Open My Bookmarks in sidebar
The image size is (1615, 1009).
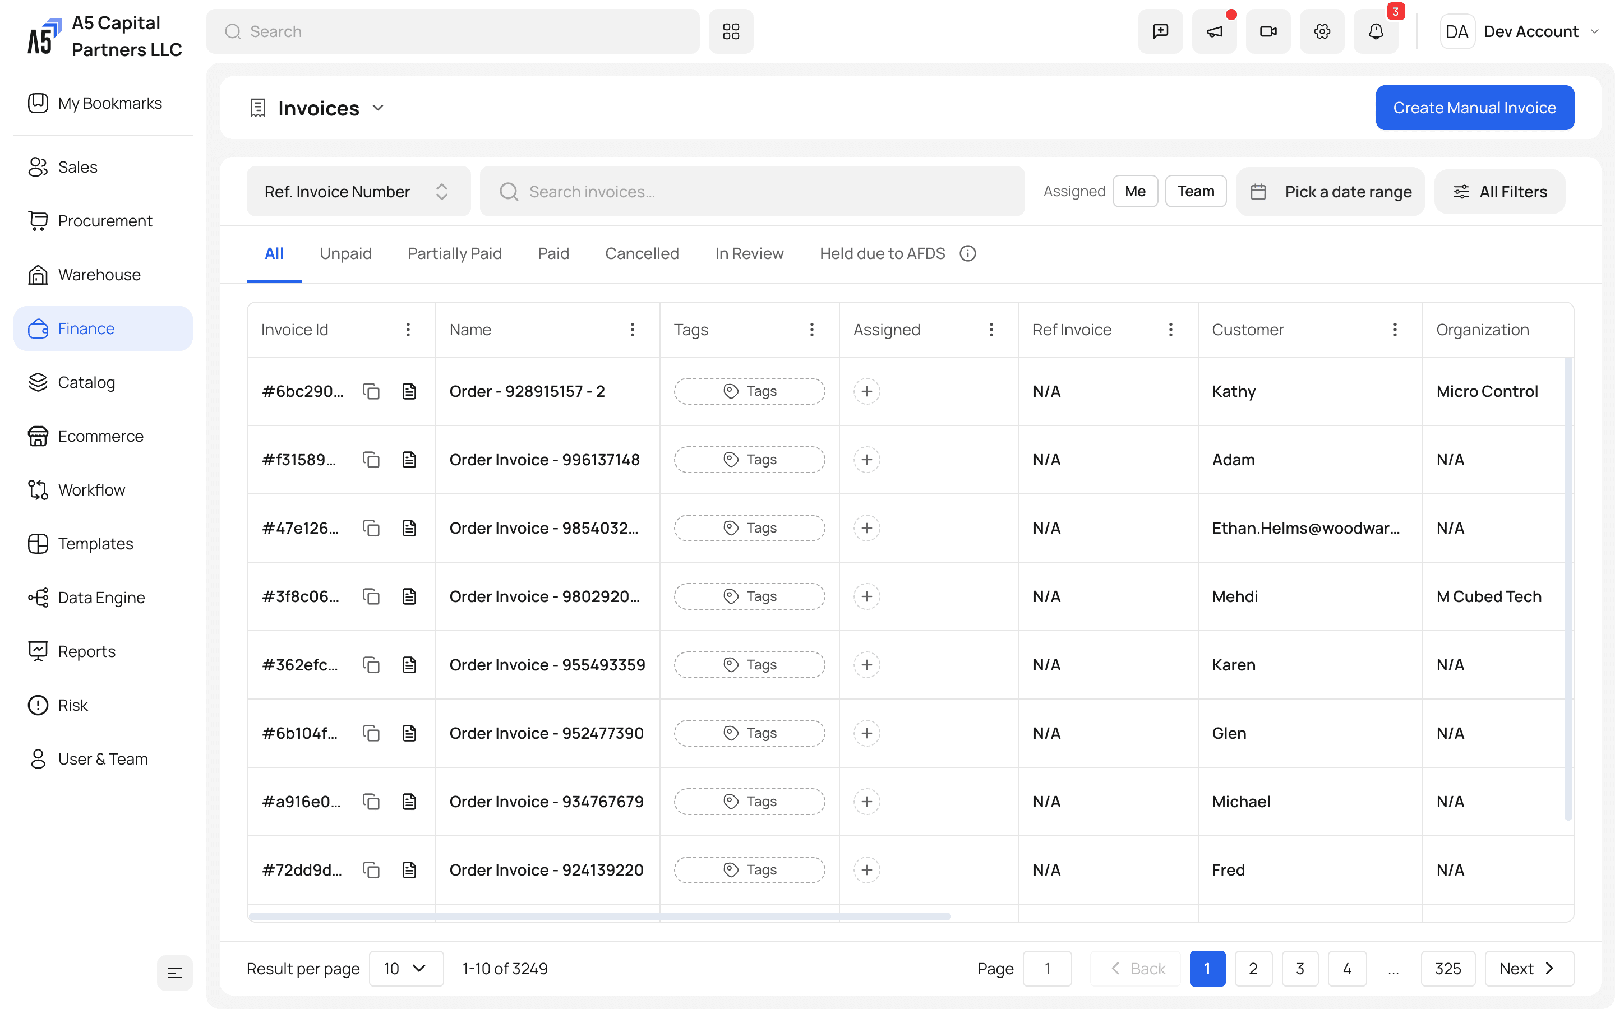(103, 104)
